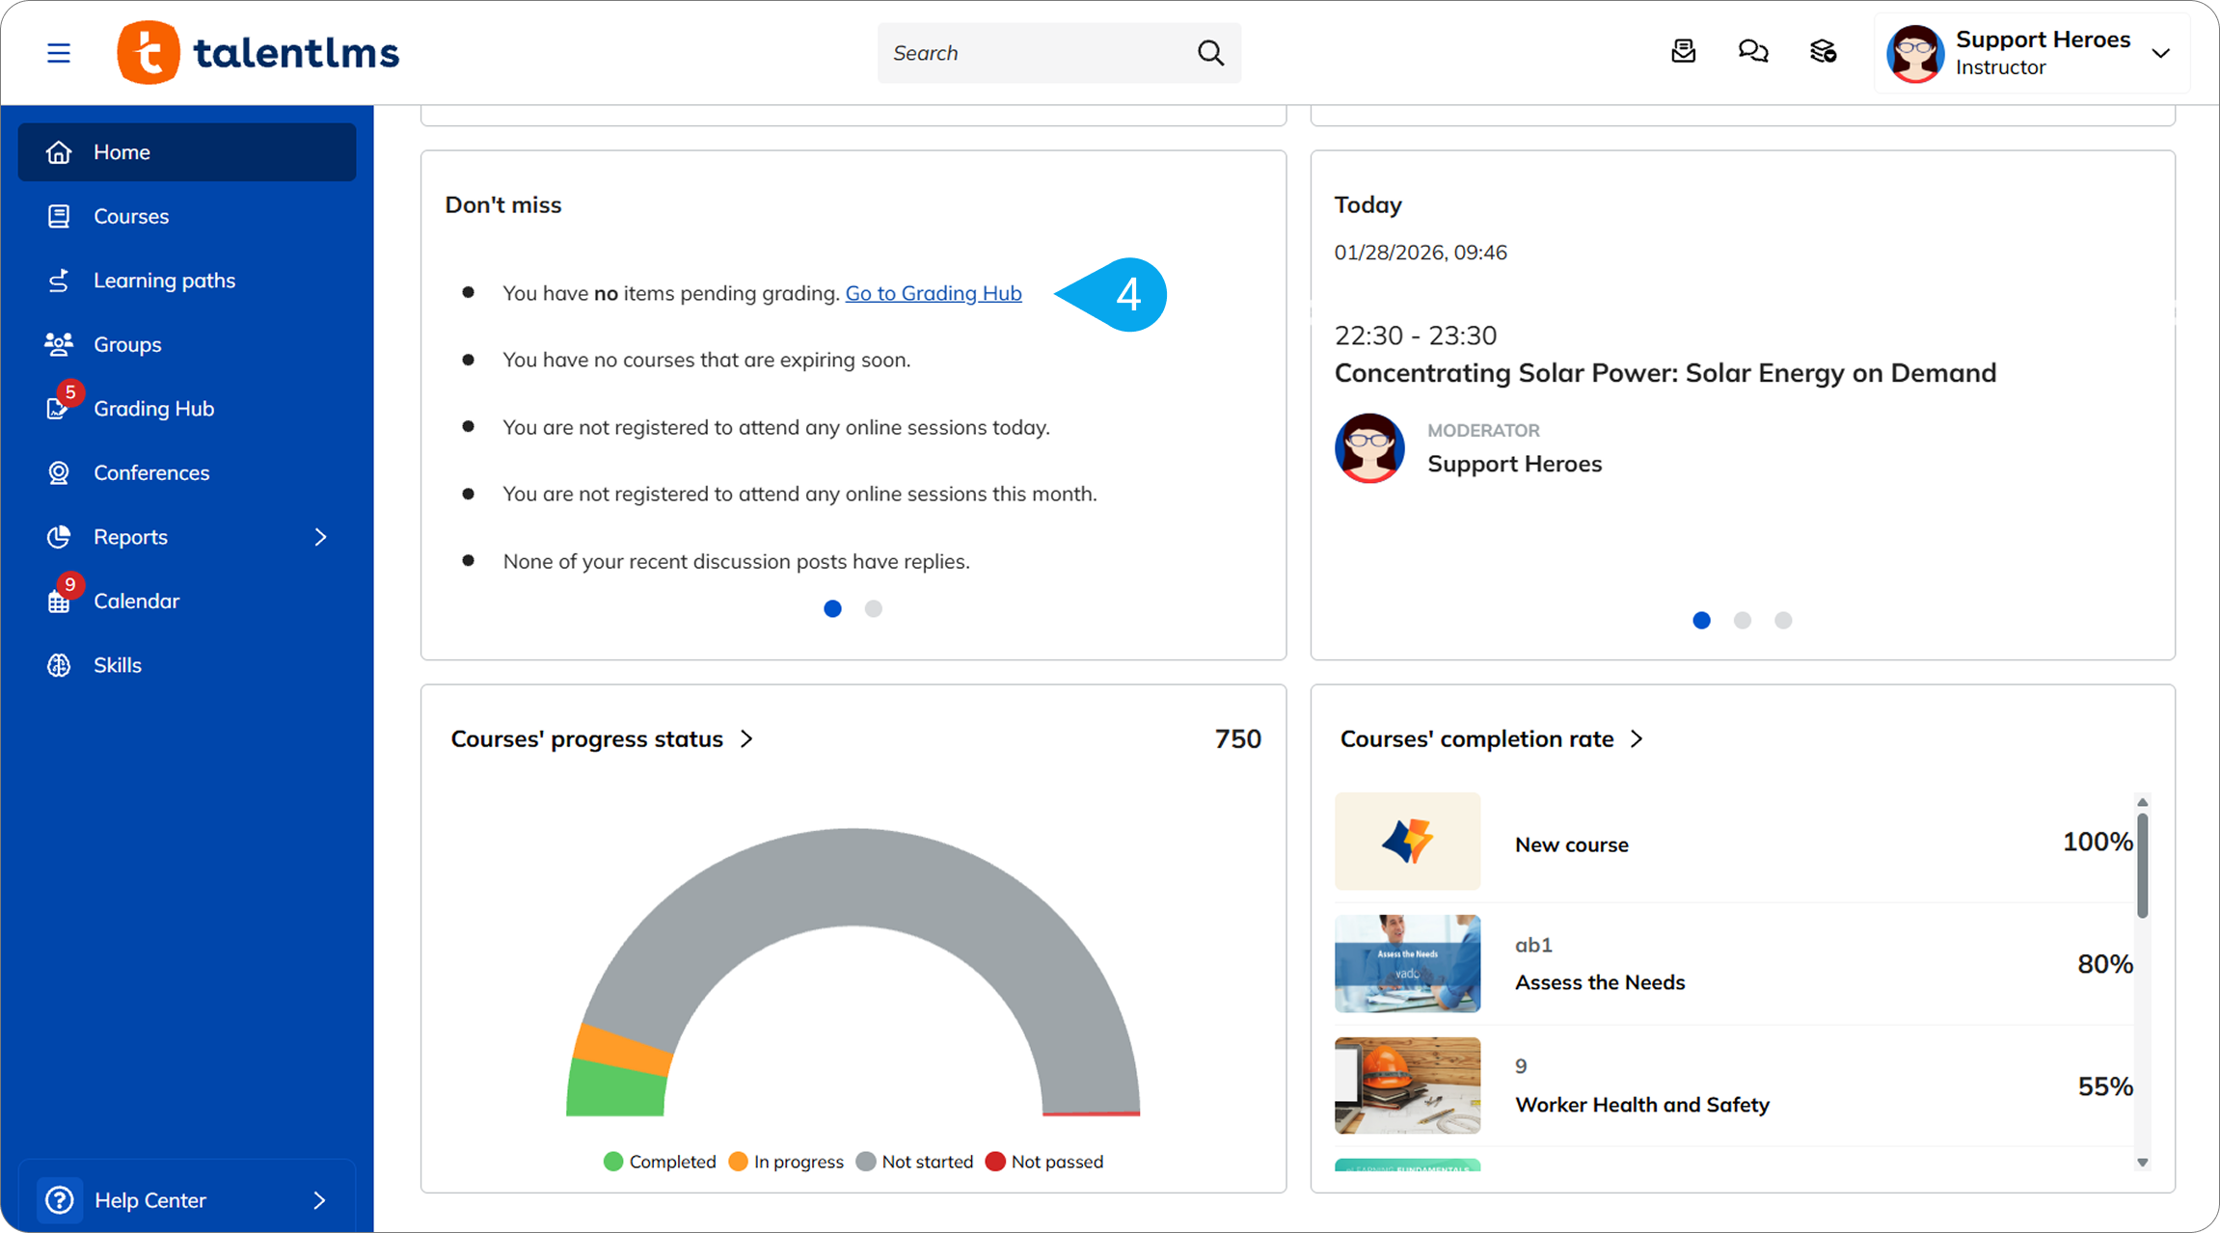Select second dot in Today carousel

coord(1742,621)
